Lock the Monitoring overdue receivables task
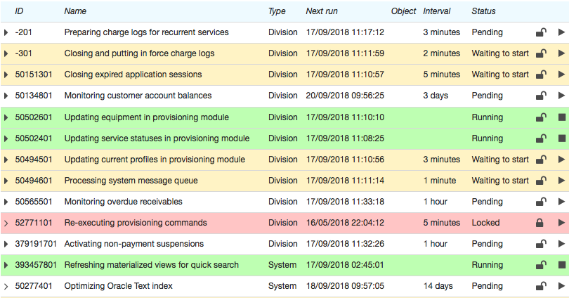The image size is (569, 298). point(541,202)
